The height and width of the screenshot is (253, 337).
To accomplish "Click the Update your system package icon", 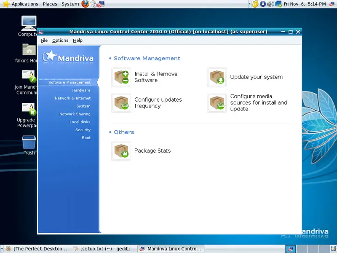I will point(217,77).
